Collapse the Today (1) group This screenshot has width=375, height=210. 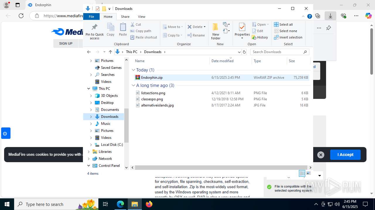133,70
